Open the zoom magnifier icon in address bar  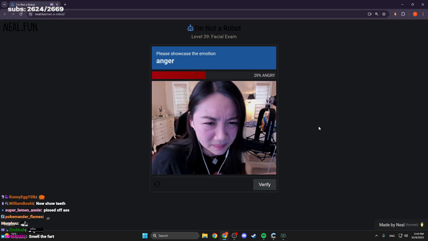point(377,14)
